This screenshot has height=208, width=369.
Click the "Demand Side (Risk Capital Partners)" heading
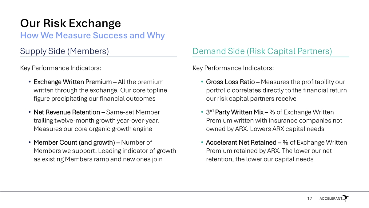[262, 51]
